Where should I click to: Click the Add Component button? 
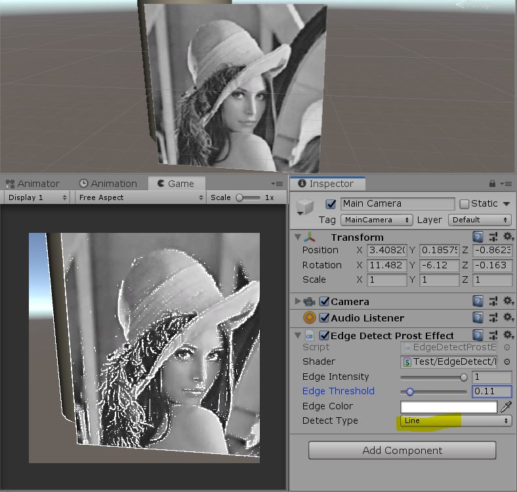point(402,451)
